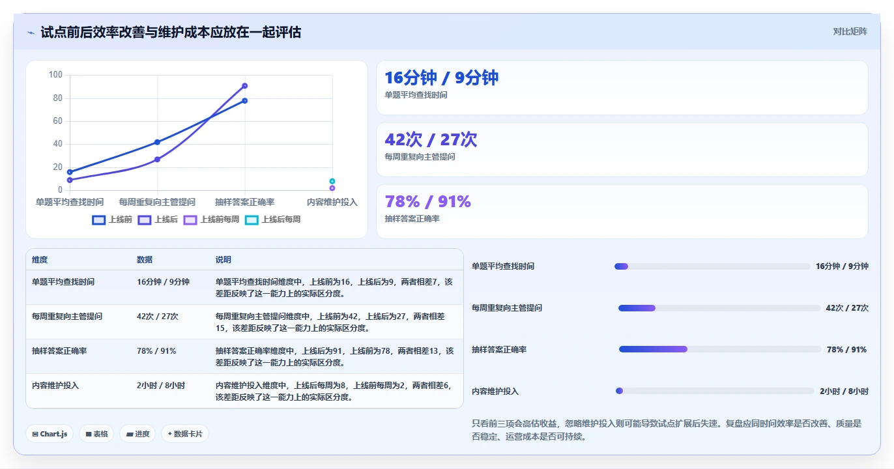The image size is (894, 469).
Task: Select the cyan 上线后每周 data point
Action: [332, 181]
